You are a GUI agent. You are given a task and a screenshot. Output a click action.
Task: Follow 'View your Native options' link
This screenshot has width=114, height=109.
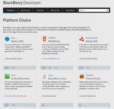tap(14, 59)
